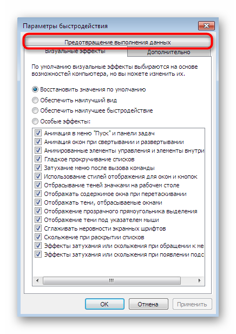The width and height of the screenshot is (236, 334).
Task: Switch to the Дополнительно tab
Action: pos(169,52)
